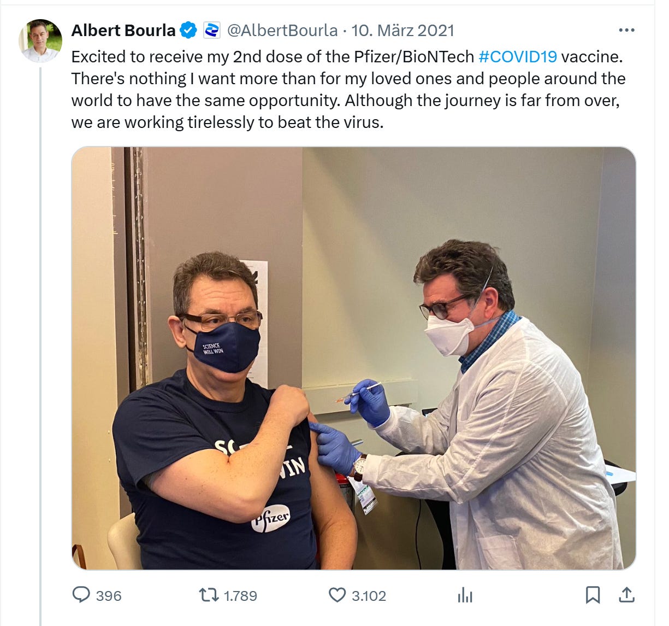View post analytics bar chart icon
Screen dimensions: 669x626
[x=465, y=595]
